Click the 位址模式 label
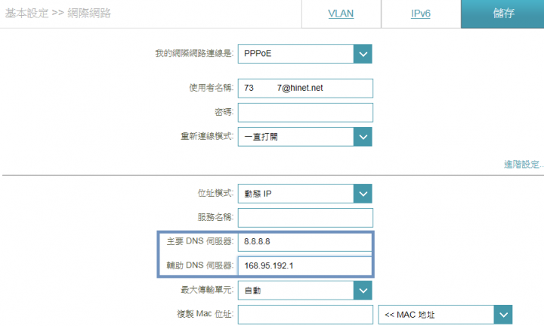The image size is (544, 326). (x=215, y=193)
